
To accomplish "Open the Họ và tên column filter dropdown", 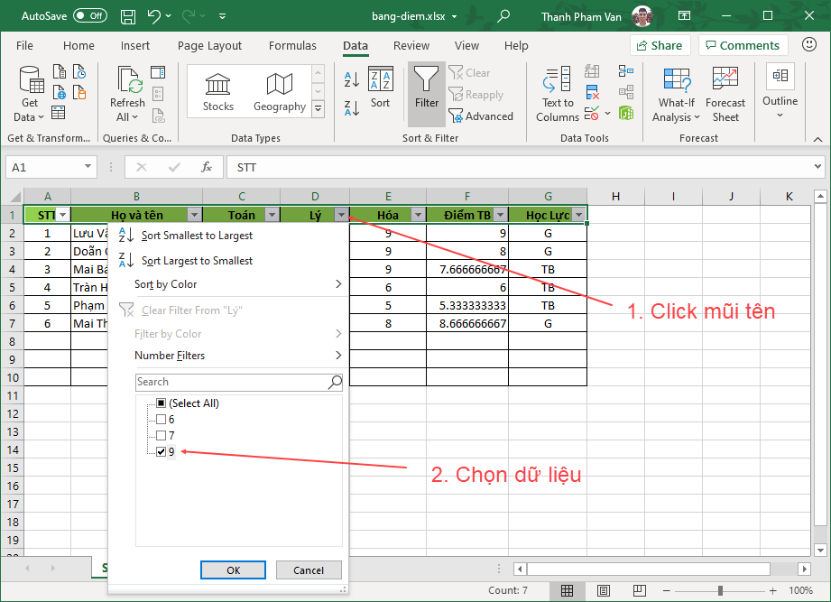I will [x=195, y=215].
